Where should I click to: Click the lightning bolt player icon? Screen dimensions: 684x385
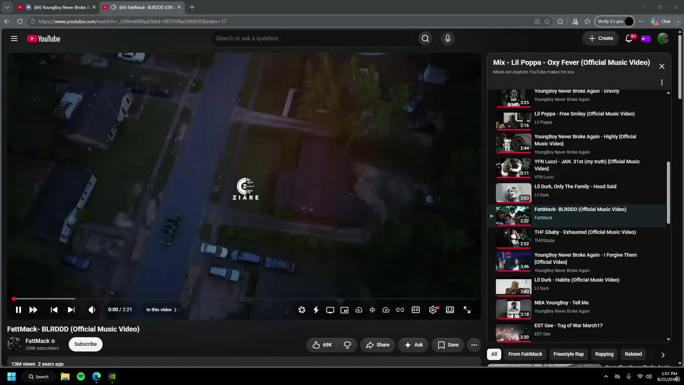(x=316, y=310)
